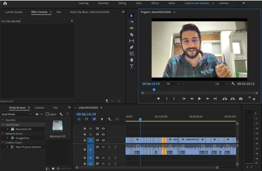Select the Razor tool

coord(132,35)
